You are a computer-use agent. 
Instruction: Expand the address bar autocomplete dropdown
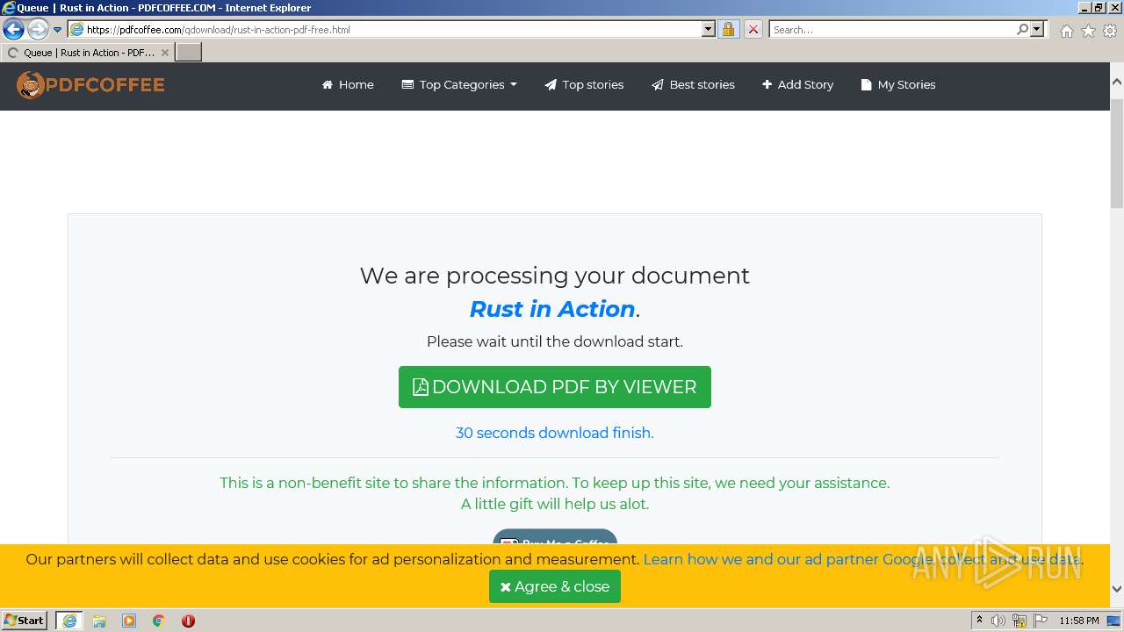[709, 29]
